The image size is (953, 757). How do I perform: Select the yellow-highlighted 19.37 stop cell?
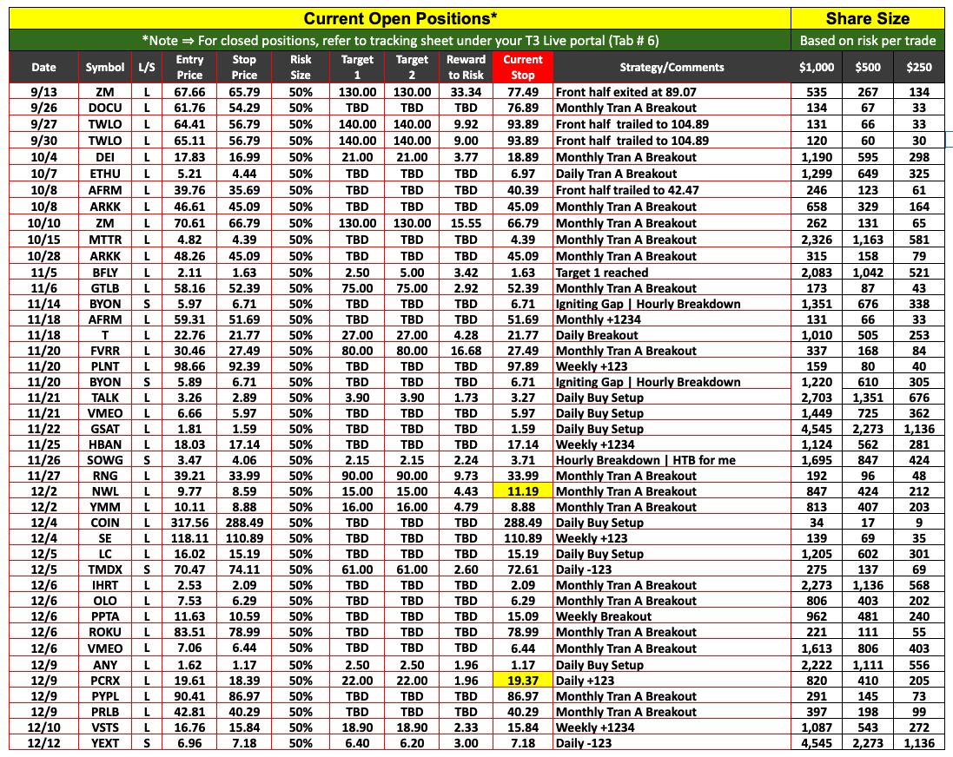(522, 681)
